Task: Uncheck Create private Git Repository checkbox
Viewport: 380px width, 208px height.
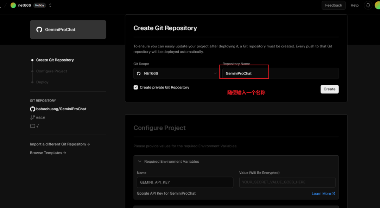Action: 136,87
